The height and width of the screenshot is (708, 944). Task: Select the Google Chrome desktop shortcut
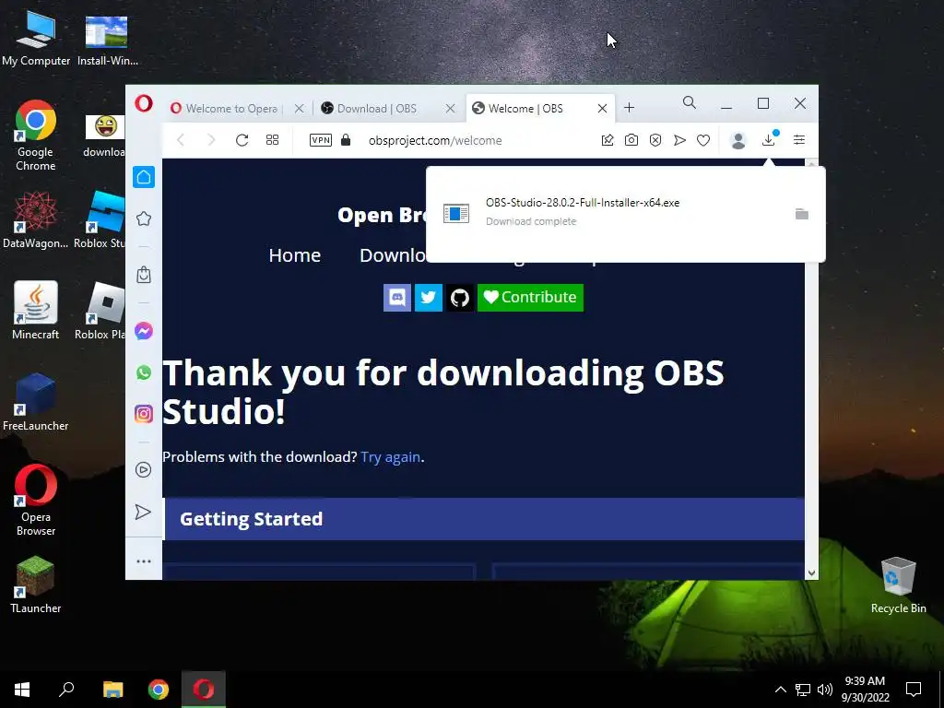[36, 136]
